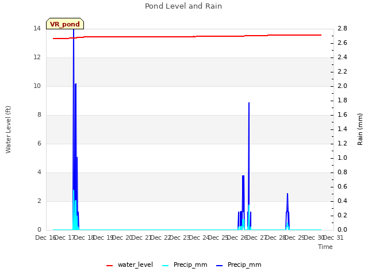Click the dark blue Precip_mm legend swatch
The image size is (368, 276).
coord(219,266)
